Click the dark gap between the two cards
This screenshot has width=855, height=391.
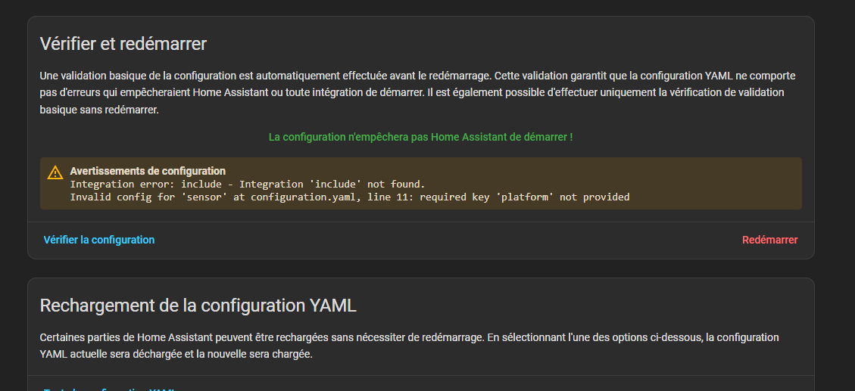tap(420, 268)
